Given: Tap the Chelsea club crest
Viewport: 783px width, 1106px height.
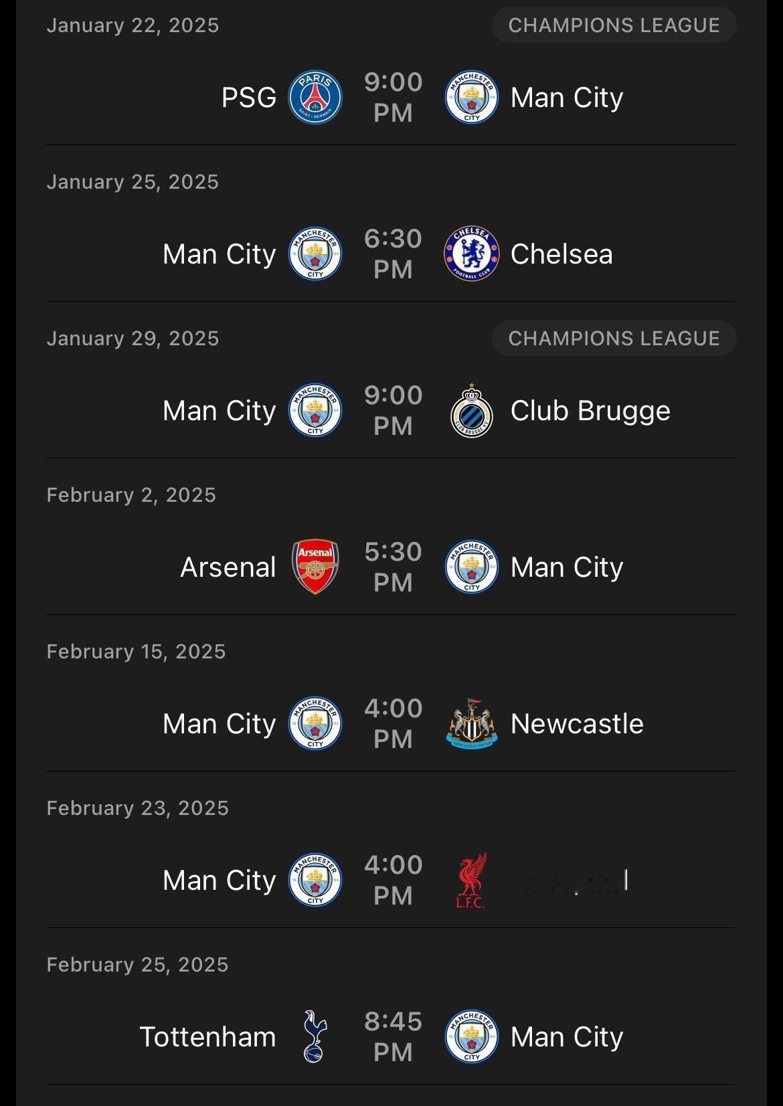Looking at the screenshot, I should point(472,254).
